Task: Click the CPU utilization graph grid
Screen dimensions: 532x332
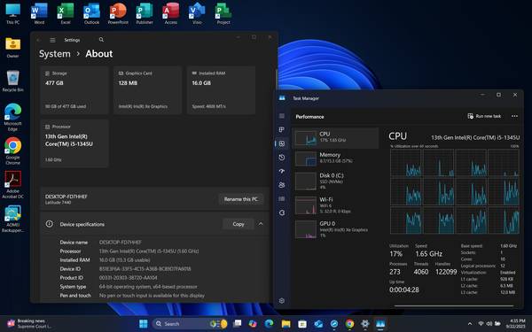Action: pyautogui.click(x=454, y=191)
